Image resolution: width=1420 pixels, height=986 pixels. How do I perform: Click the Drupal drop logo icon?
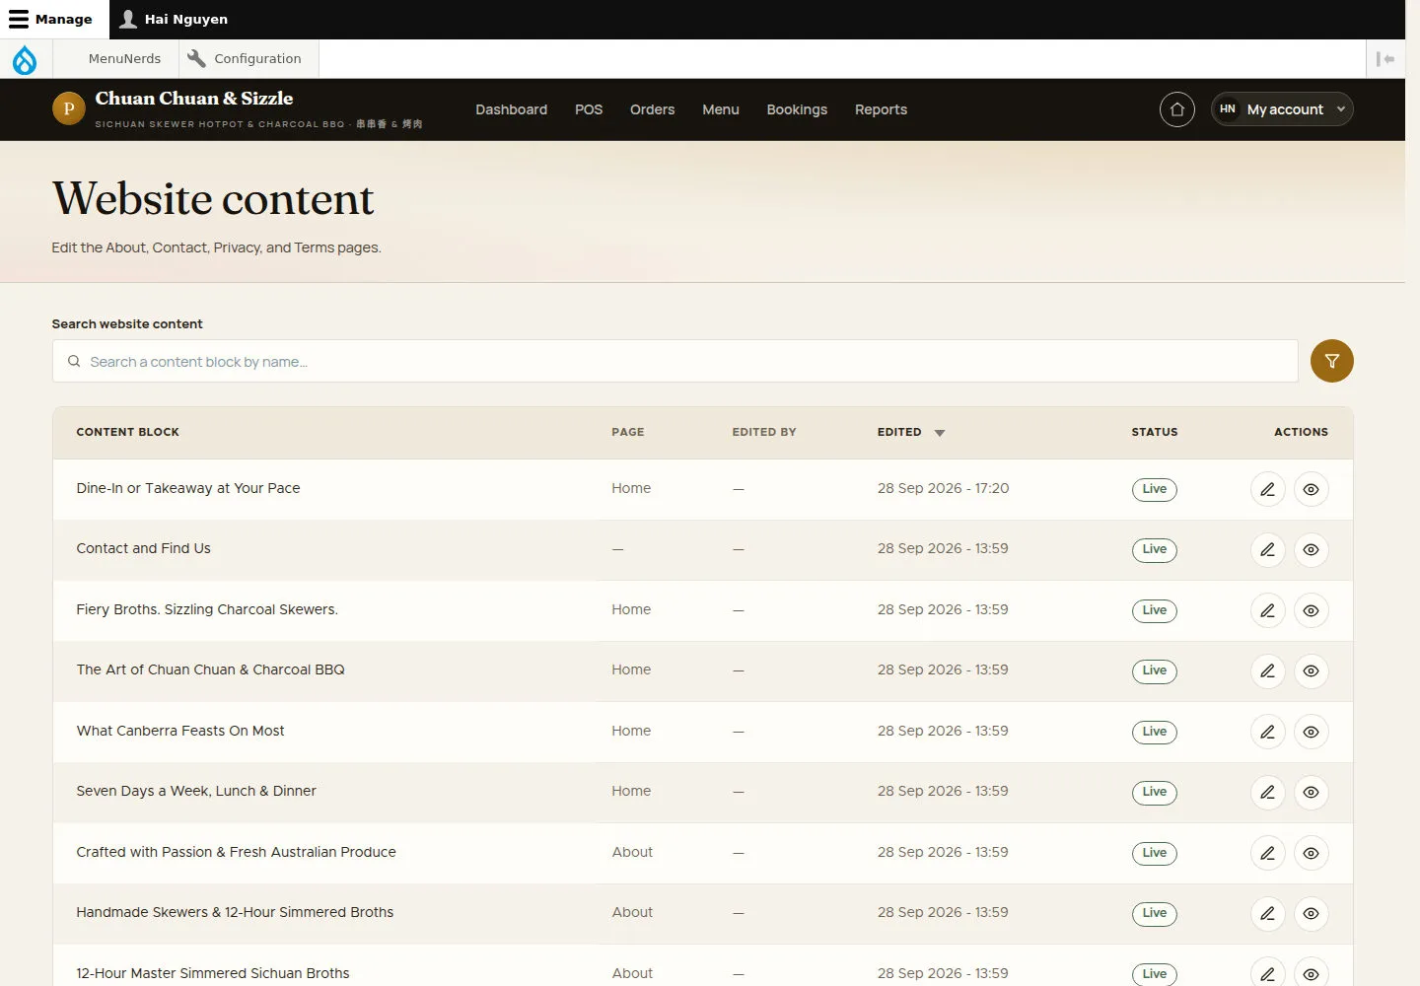click(25, 59)
